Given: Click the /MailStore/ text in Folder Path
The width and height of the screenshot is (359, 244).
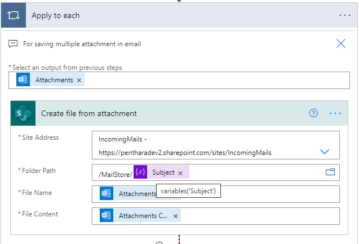Looking at the screenshot, I should point(116,175).
